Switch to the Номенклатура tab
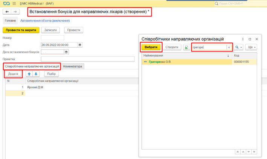 click(73, 66)
